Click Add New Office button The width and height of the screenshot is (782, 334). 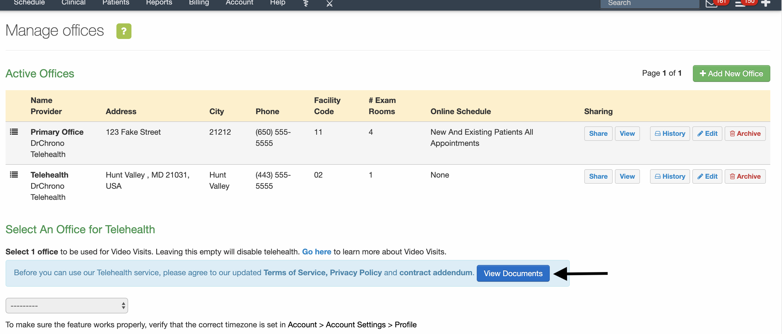[x=731, y=73]
